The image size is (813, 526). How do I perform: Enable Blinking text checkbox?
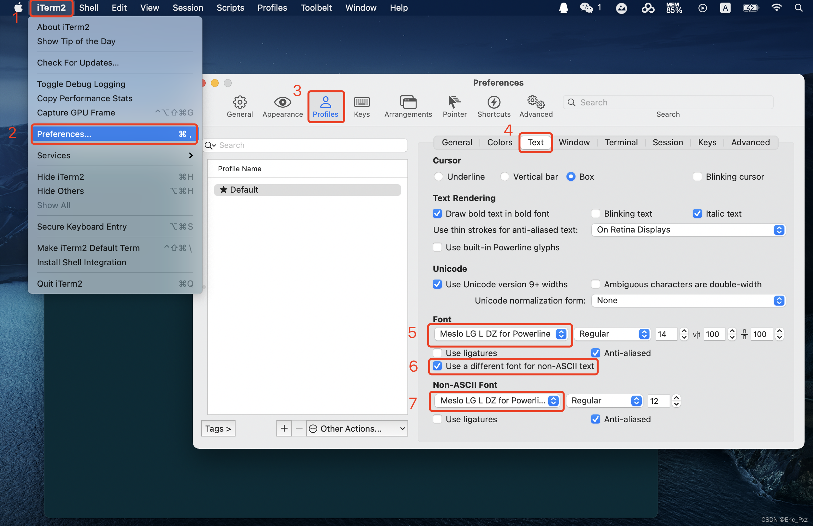point(595,213)
